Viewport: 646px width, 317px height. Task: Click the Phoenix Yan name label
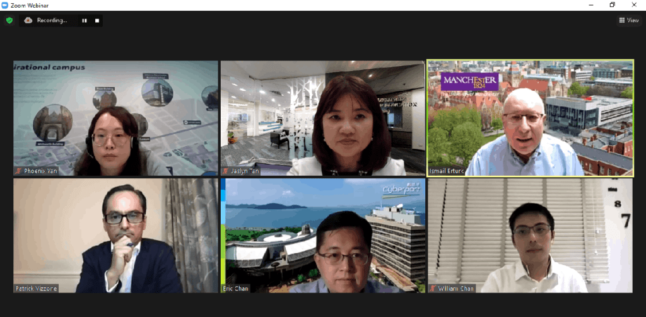[x=40, y=171]
